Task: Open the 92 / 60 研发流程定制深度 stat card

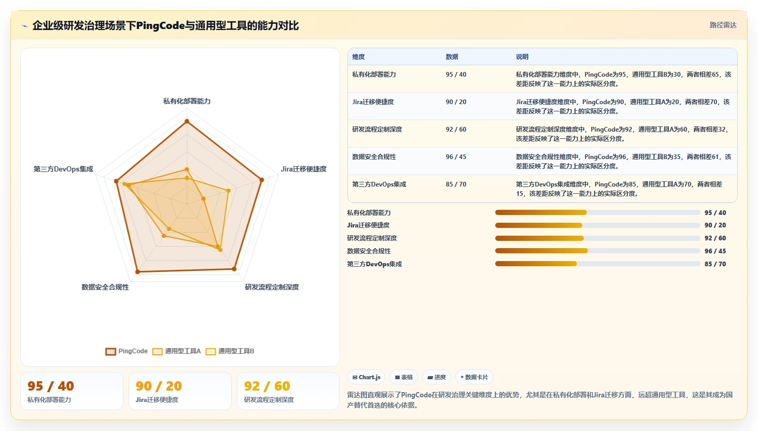Action: click(x=288, y=391)
